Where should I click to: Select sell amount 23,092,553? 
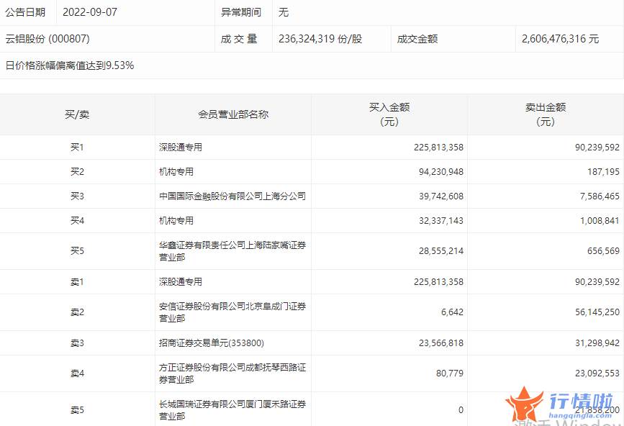[597, 373]
